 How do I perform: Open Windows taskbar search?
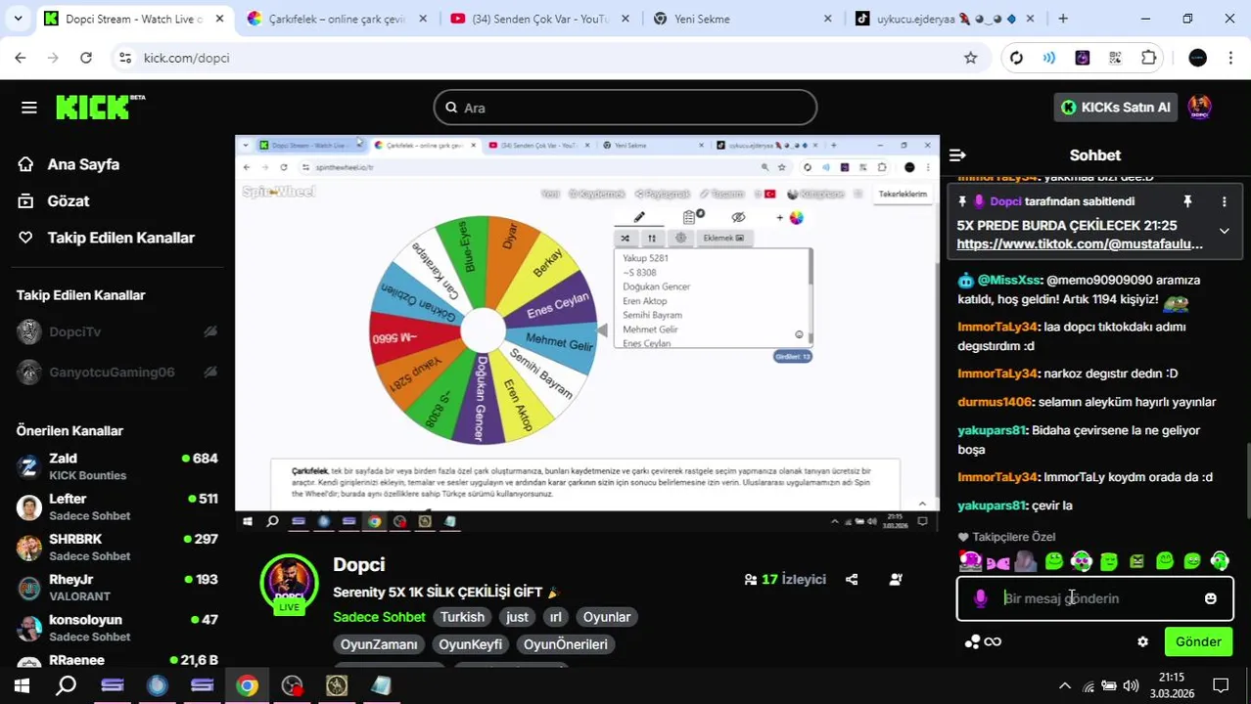click(67, 686)
